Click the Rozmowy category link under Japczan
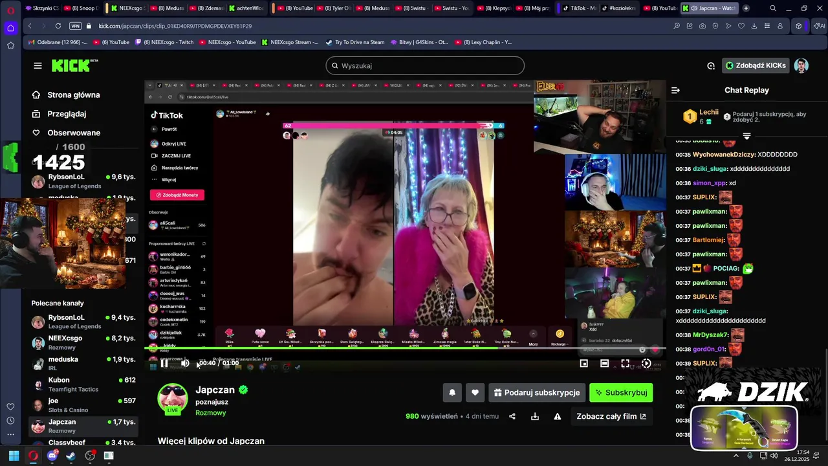The width and height of the screenshot is (828, 466). click(211, 413)
